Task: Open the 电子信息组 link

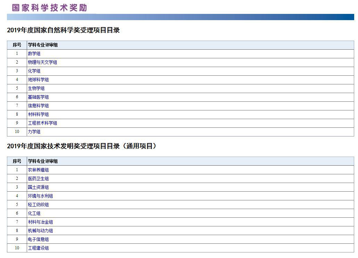Action: tap(39, 240)
